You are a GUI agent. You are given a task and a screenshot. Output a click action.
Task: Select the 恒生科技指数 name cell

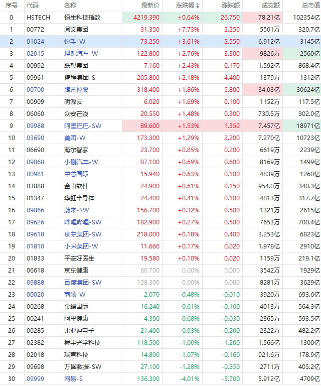[x=82, y=18]
